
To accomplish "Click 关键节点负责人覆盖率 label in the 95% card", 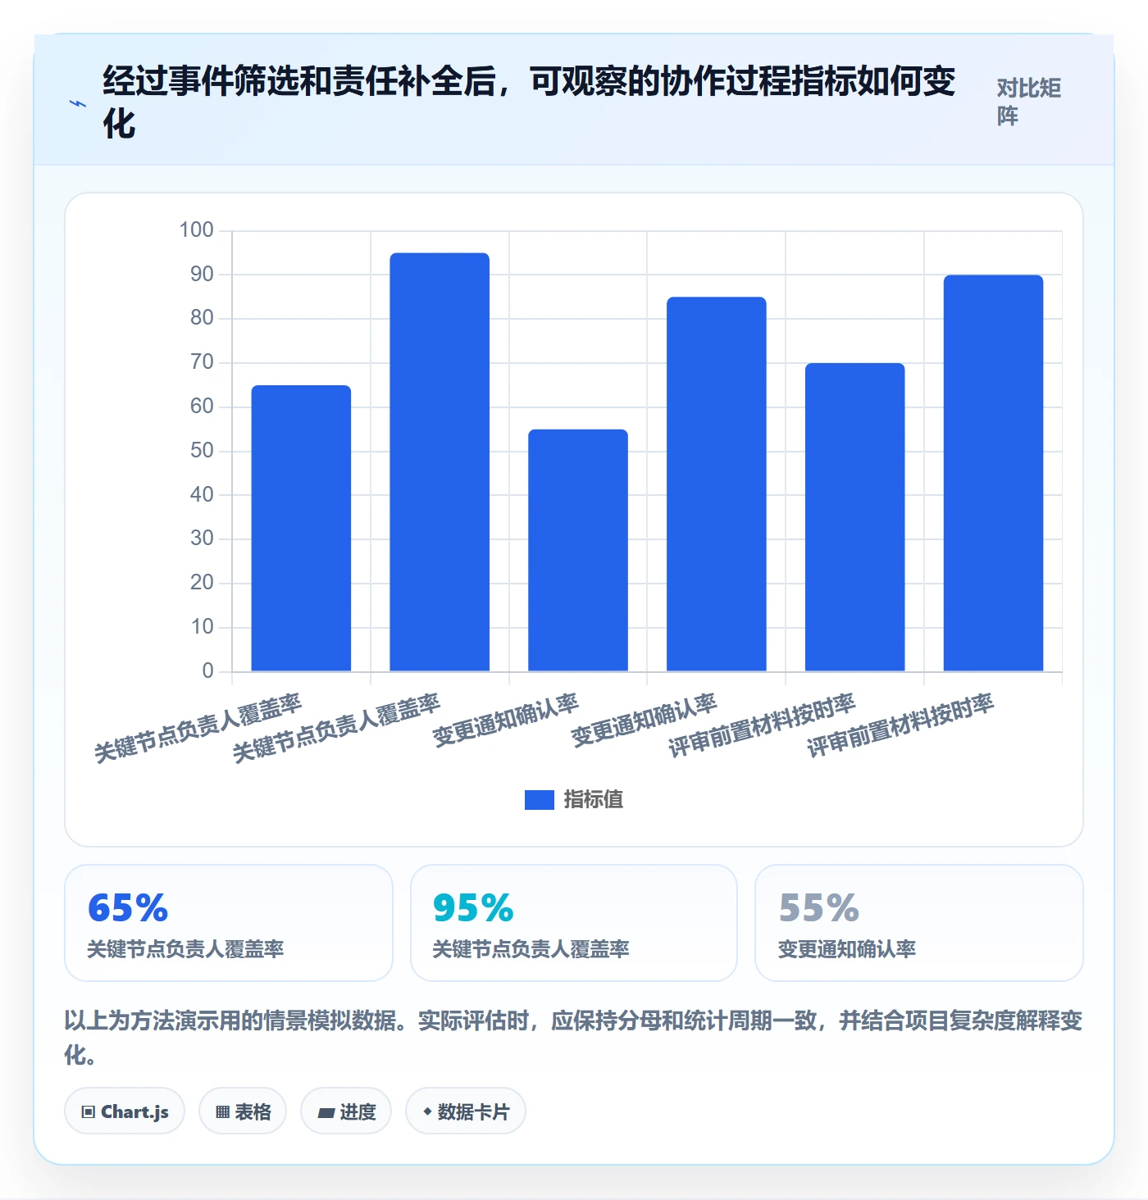I will pos(531,949).
